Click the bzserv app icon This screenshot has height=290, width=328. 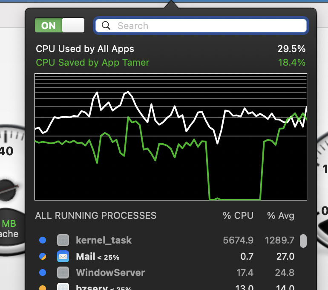coord(63,287)
